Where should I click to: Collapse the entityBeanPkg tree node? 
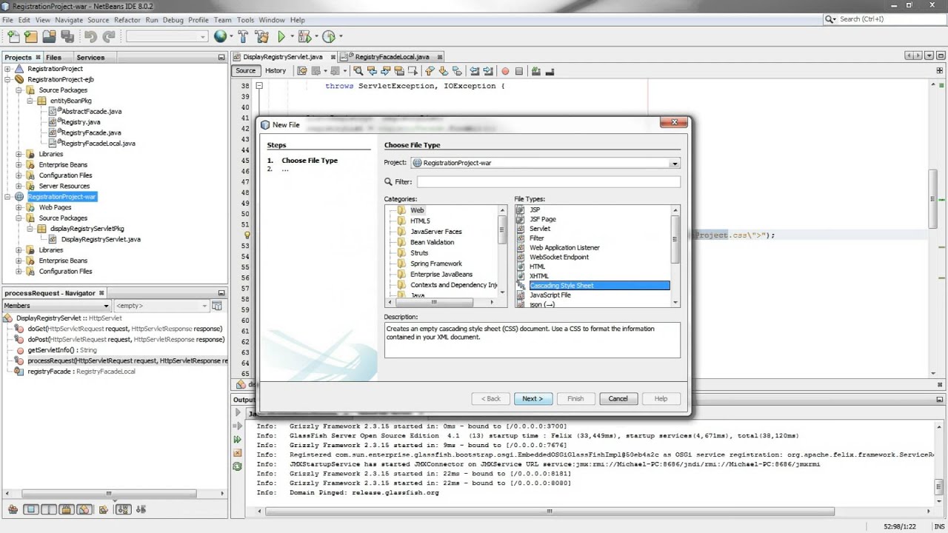30,101
